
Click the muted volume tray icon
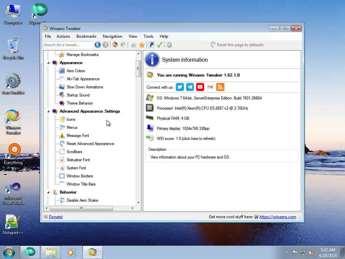click(311, 253)
